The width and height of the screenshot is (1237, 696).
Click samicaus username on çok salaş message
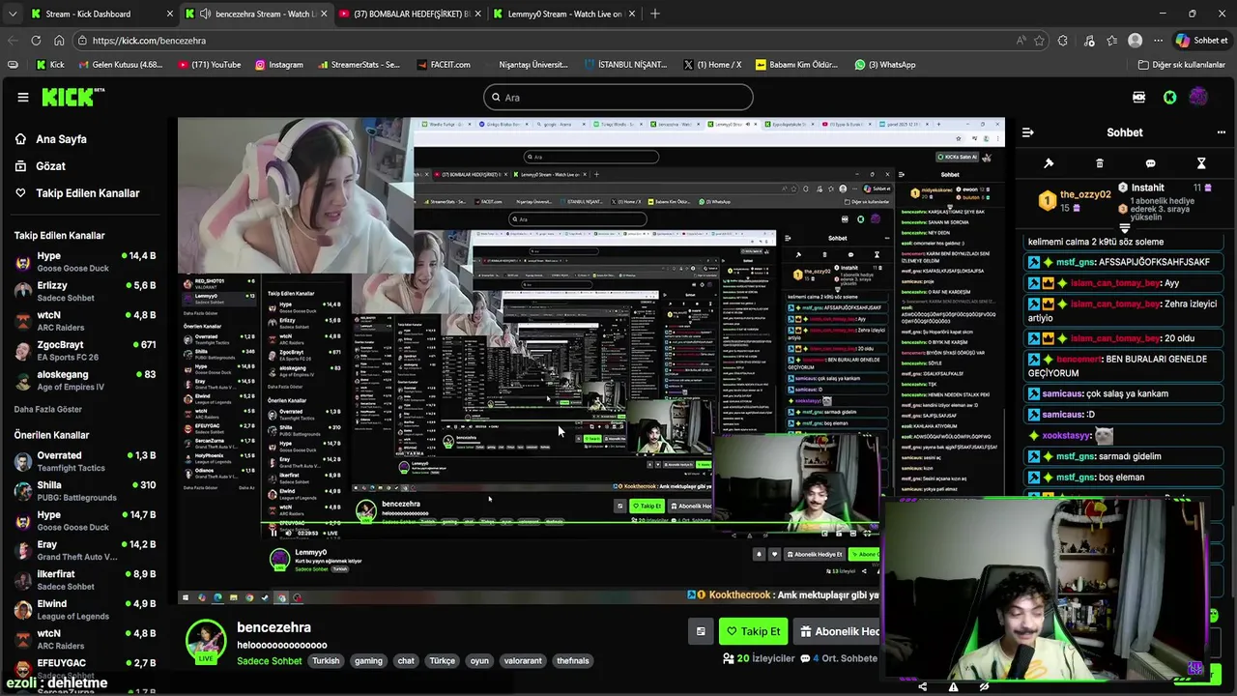tap(1061, 393)
